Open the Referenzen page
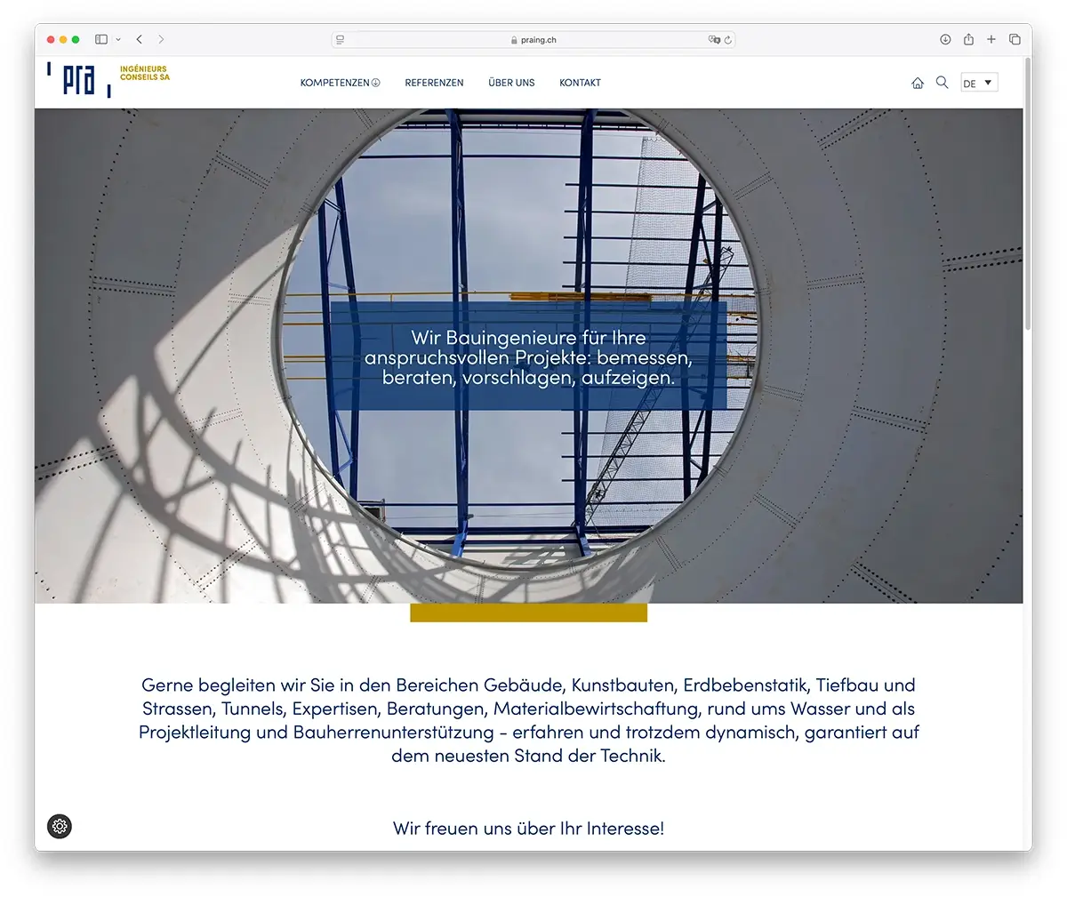This screenshot has width=1067, height=897. point(434,83)
